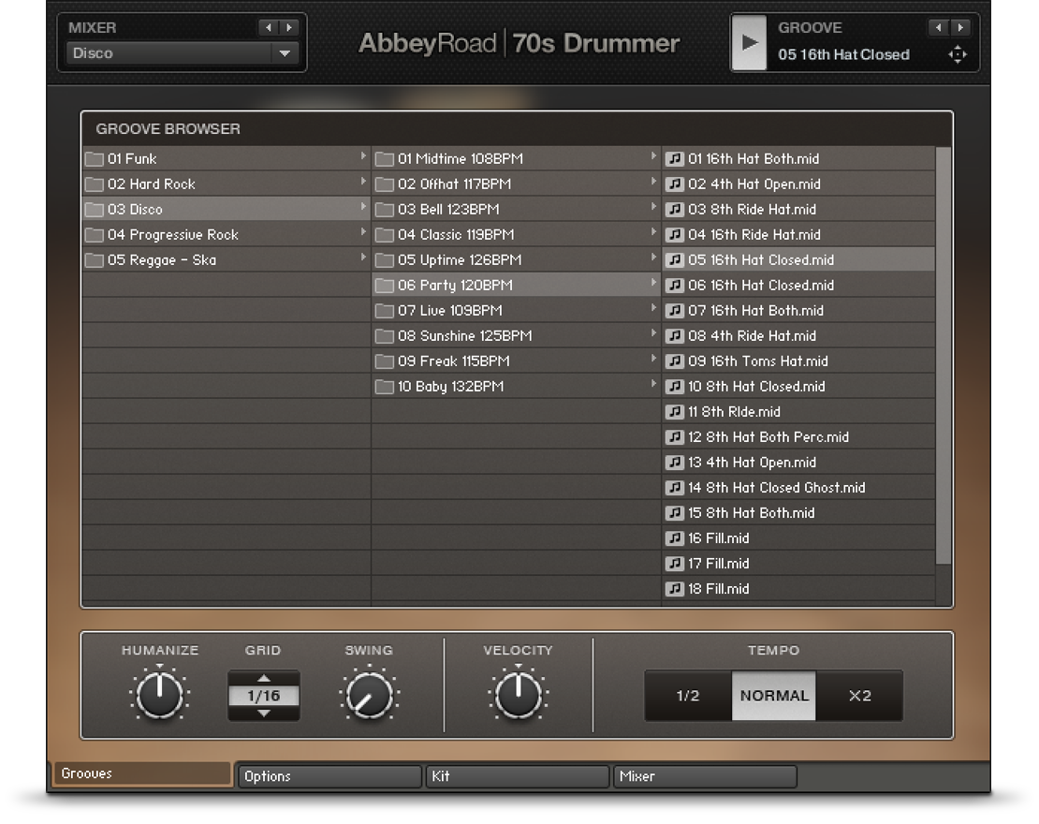Open 02 Offhat 117BPM folder
Screen dimensions: 1039x824
pos(516,184)
